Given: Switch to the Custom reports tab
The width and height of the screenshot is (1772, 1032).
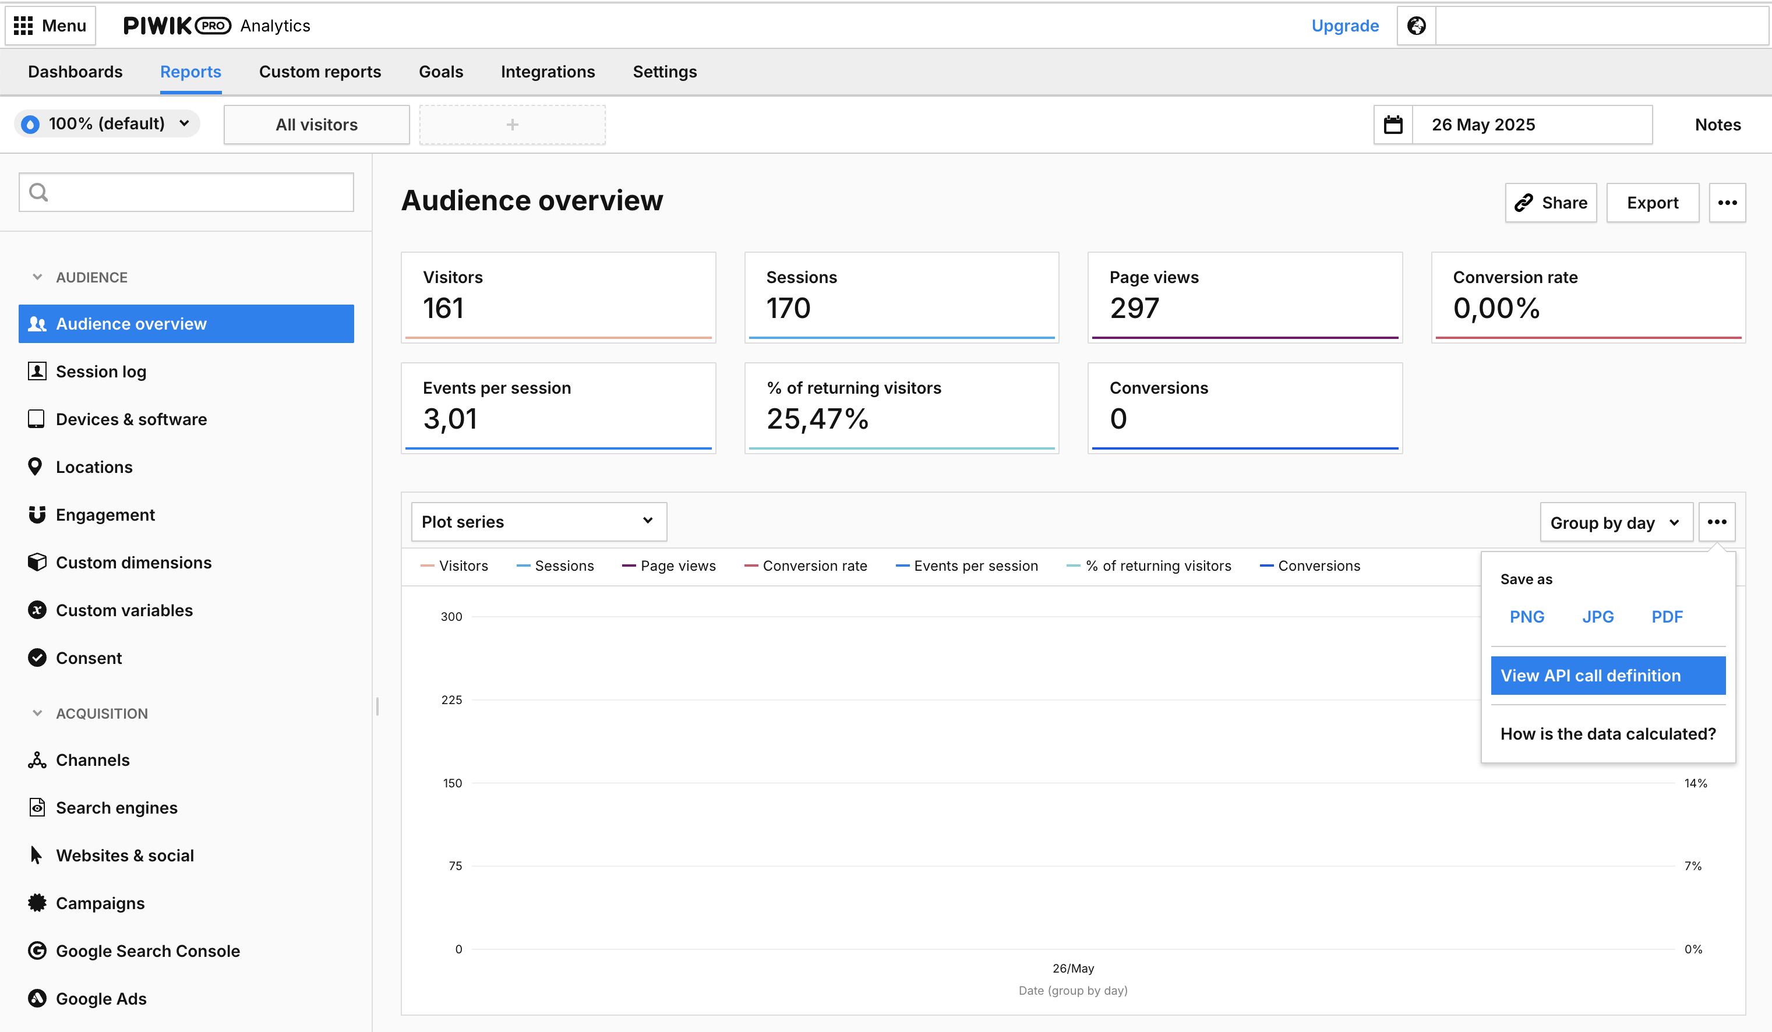Looking at the screenshot, I should click(320, 72).
